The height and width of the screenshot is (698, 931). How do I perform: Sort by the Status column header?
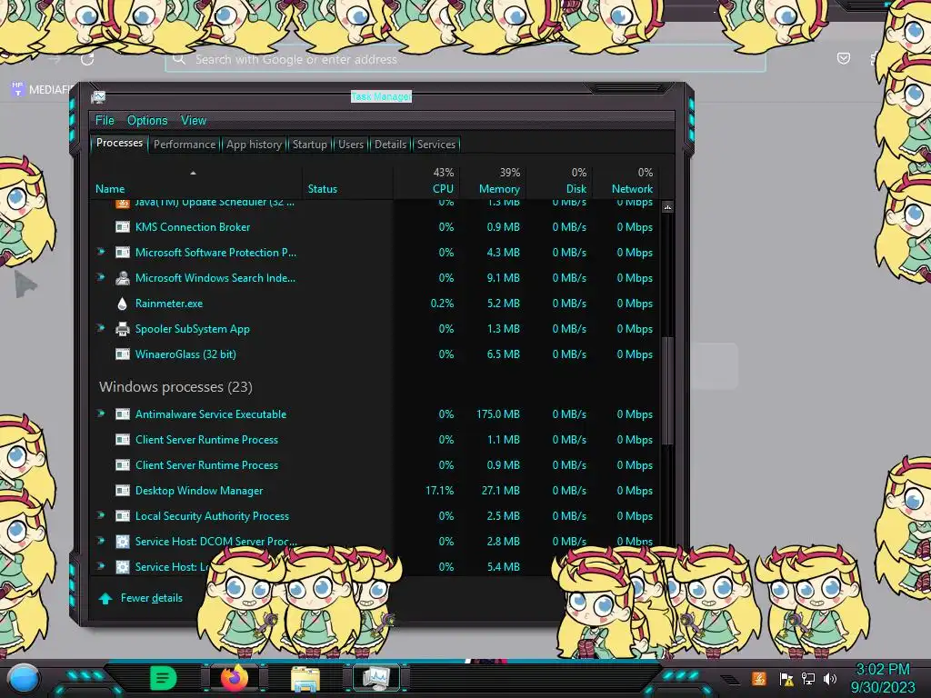(348, 181)
